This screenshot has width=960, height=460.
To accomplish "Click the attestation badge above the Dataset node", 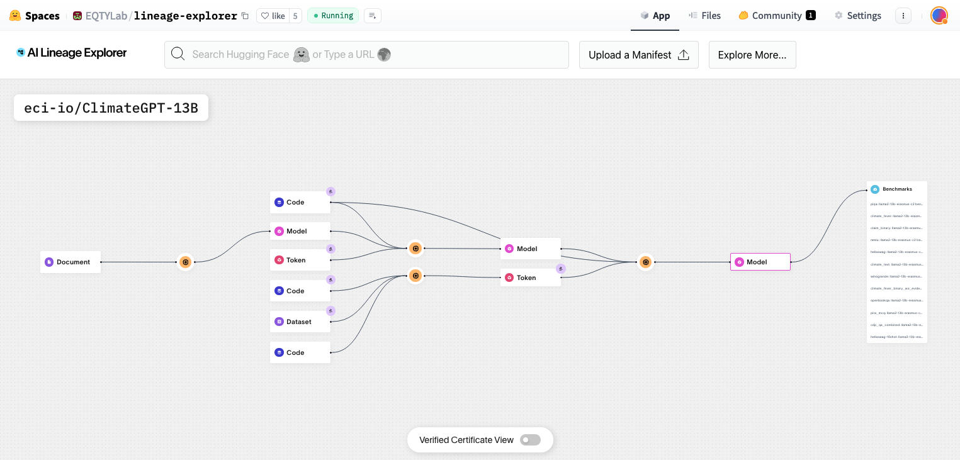I will tap(331, 310).
